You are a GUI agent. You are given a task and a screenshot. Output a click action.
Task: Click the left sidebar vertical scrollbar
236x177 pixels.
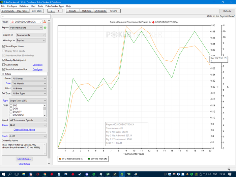coord(49,92)
